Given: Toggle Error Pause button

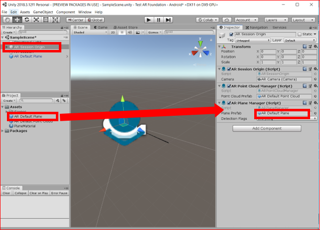Looking at the screenshot, I should click(x=59, y=193).
